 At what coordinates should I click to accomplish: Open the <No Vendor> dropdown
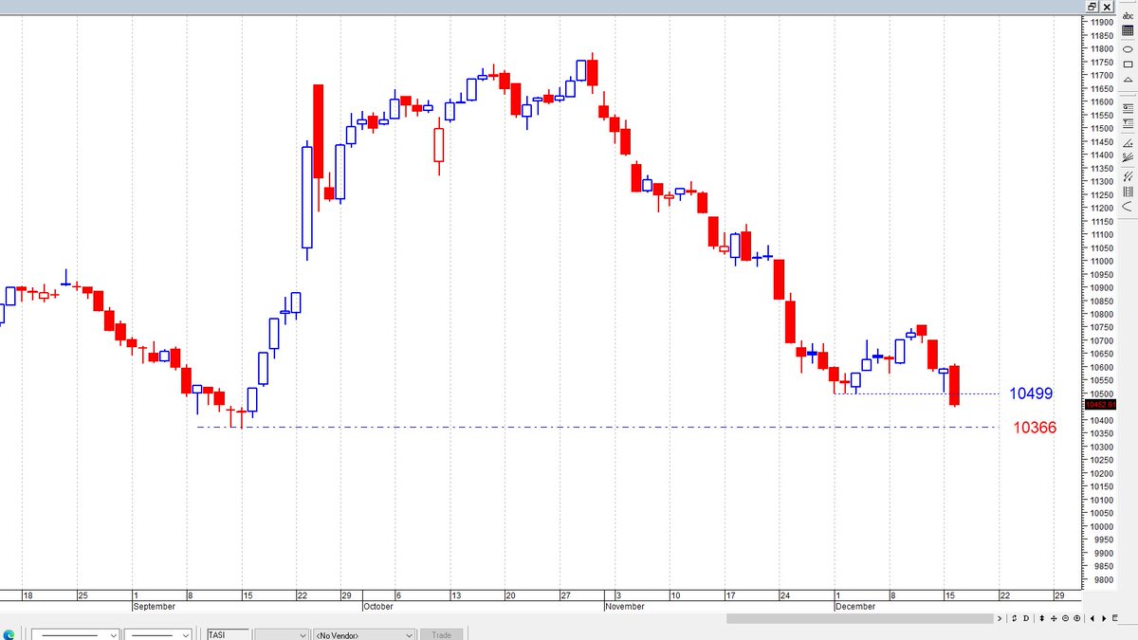(364, 634)
